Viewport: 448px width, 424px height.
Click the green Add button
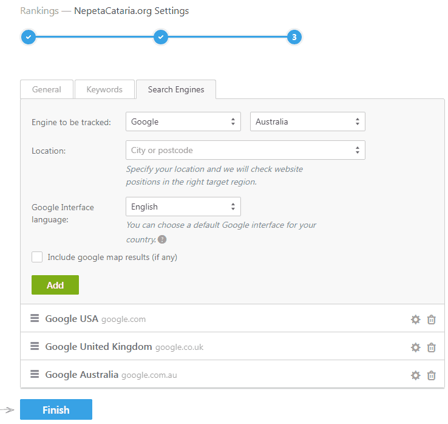tap(55, 285)
